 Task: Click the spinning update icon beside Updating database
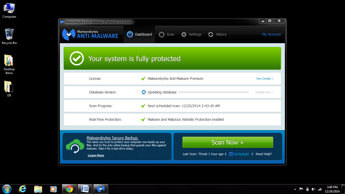[x=143, y=92]
